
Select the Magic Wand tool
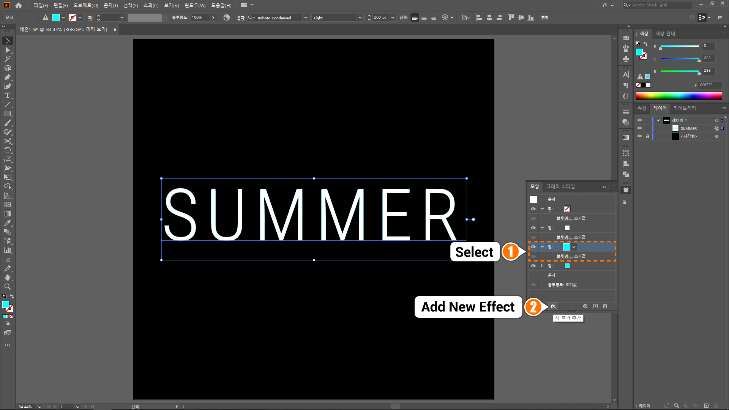[7, 59]
